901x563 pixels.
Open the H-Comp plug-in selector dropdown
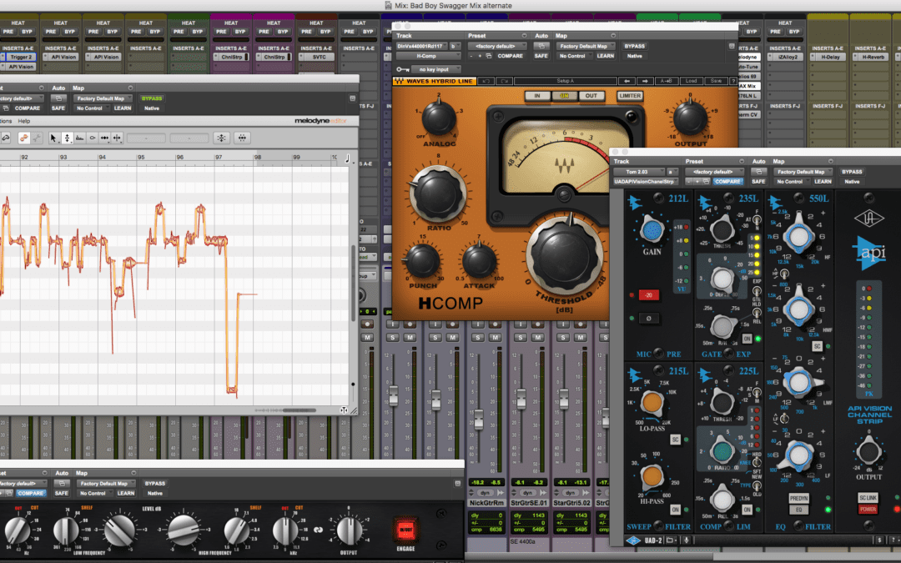coord(428,57)
